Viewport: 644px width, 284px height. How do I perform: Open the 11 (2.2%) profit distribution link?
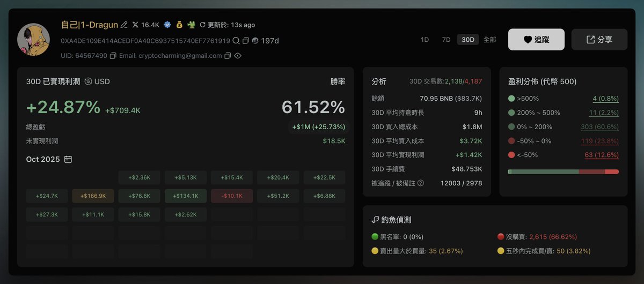click(x=604, y=113)
